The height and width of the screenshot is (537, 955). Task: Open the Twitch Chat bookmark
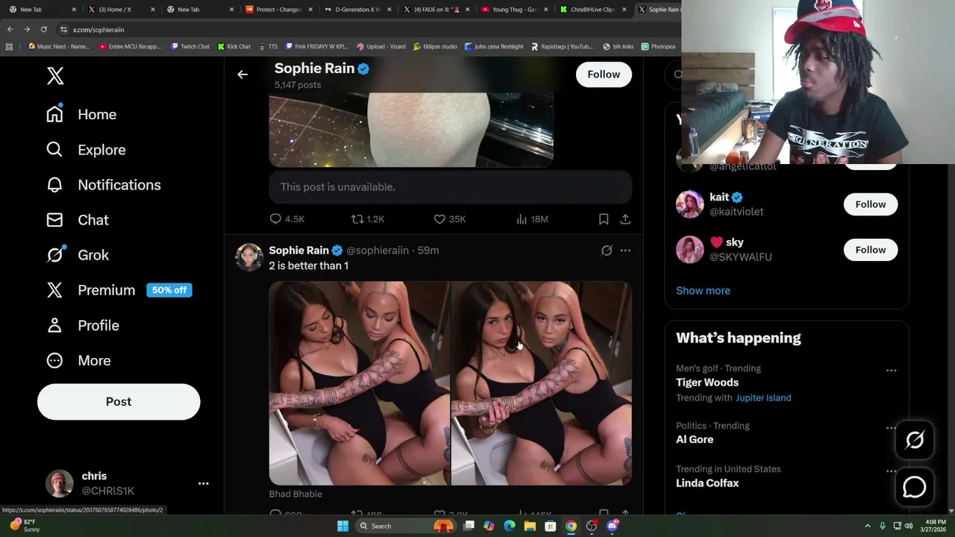190,46
